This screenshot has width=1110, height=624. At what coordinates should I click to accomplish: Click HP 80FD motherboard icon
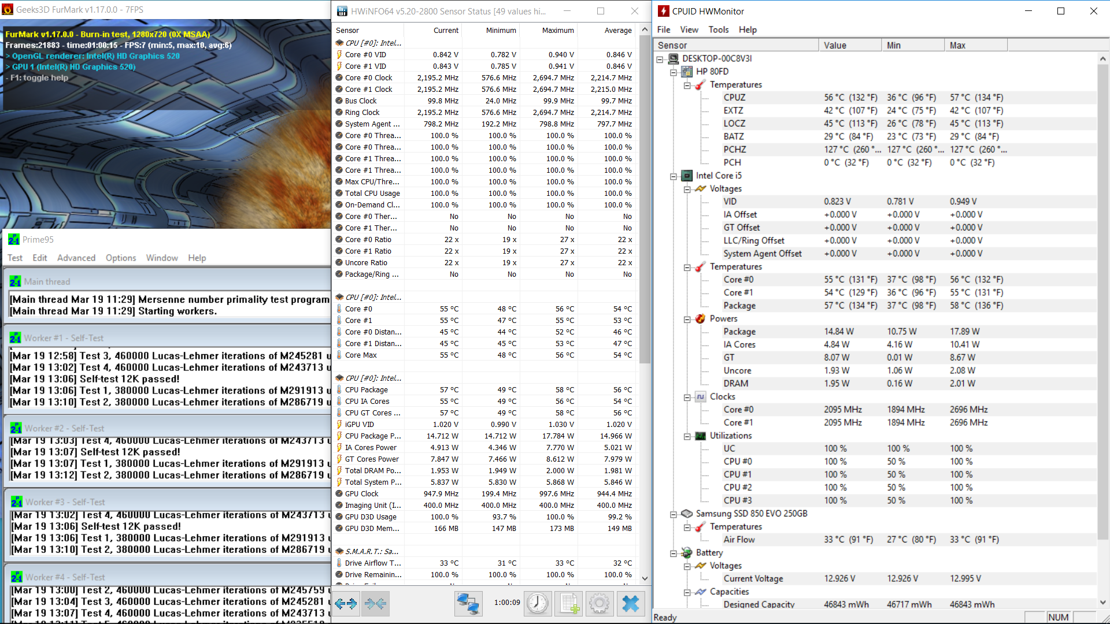pos(687,71)
